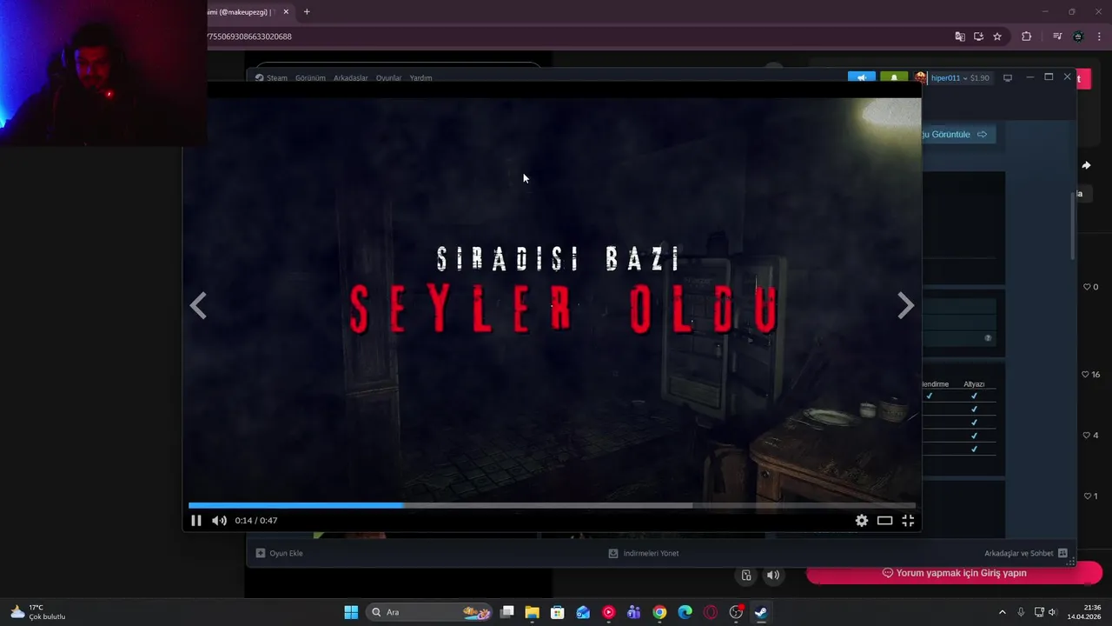Open the Yardım menu
Screen dimensions: 1112x626
coord(420,78)
